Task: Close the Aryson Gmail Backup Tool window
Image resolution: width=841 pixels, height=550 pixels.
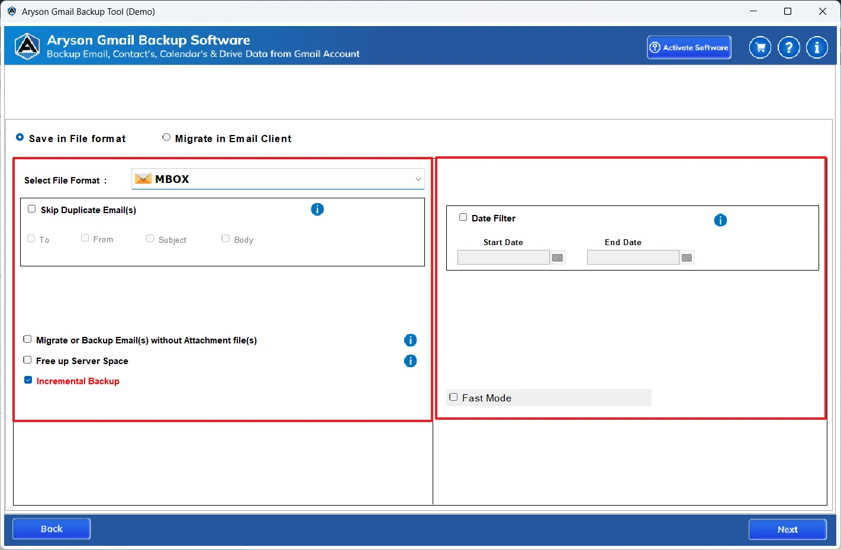Action: pos(823,11)
